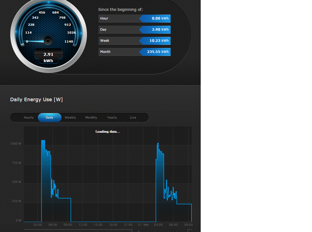Select the Daily view tab
This screenshot has height=232, width=312.
(x=50, y=117)
